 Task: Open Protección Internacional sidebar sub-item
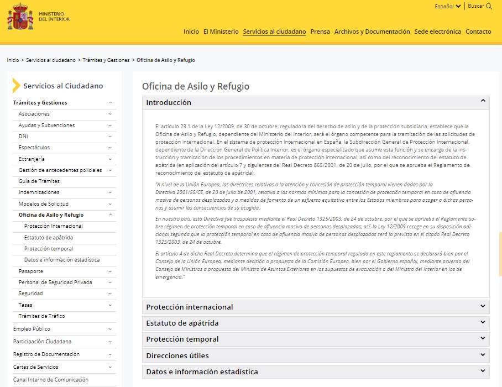tap(54, 226)
